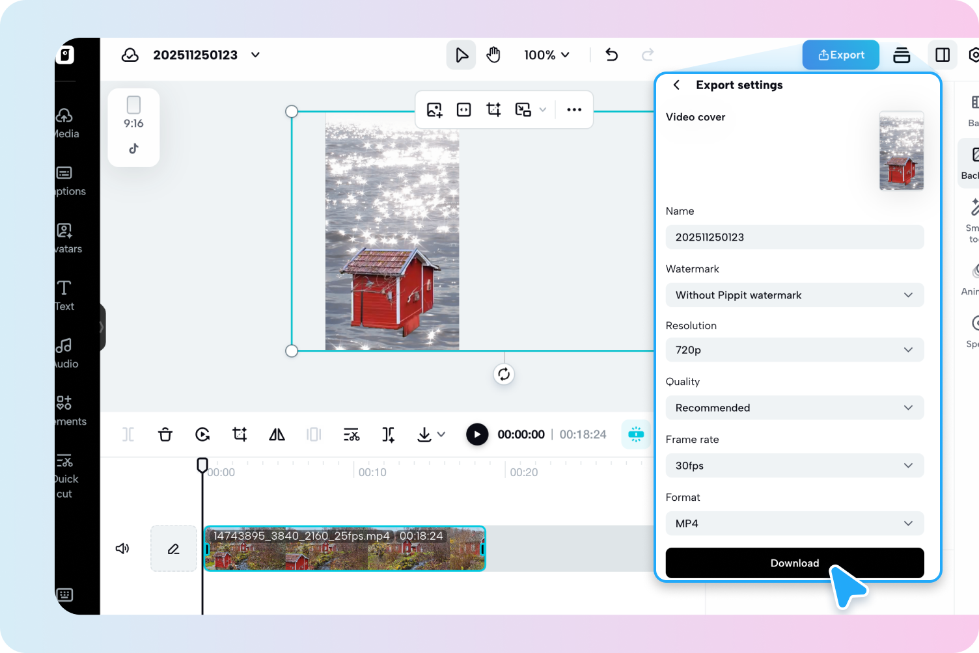The width and height of the screenshot is (979, 653).
Task: Open the Watermark dropdown
Action: [794, 295]
